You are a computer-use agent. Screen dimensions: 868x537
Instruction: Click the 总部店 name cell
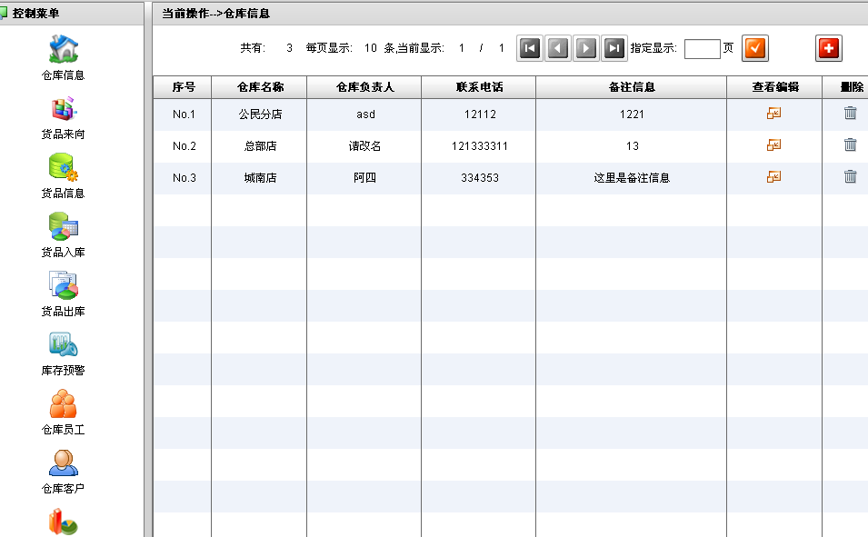tap(260, 146)
